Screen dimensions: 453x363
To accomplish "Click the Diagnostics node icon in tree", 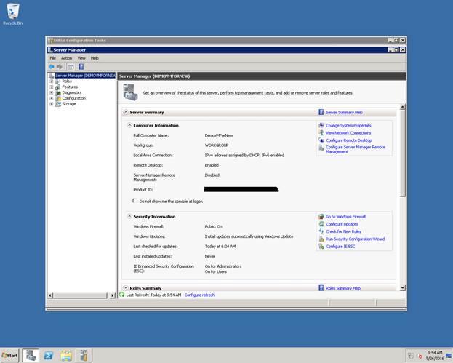I will coord(58,93).
